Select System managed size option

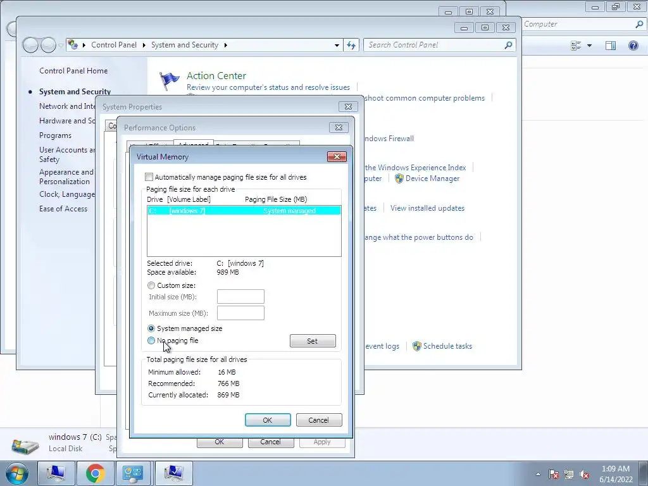(151, 328)
